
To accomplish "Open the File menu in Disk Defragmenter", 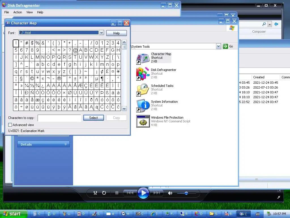I will 7,12.
